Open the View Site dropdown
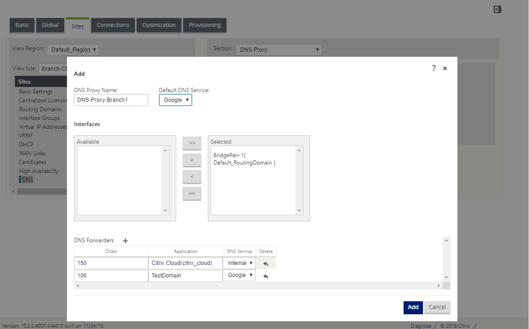 [x=53, y=69]
